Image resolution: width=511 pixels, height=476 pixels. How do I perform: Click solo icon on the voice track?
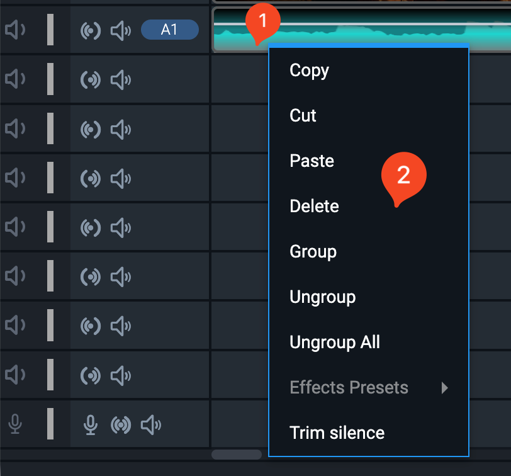tap(121, 425)
